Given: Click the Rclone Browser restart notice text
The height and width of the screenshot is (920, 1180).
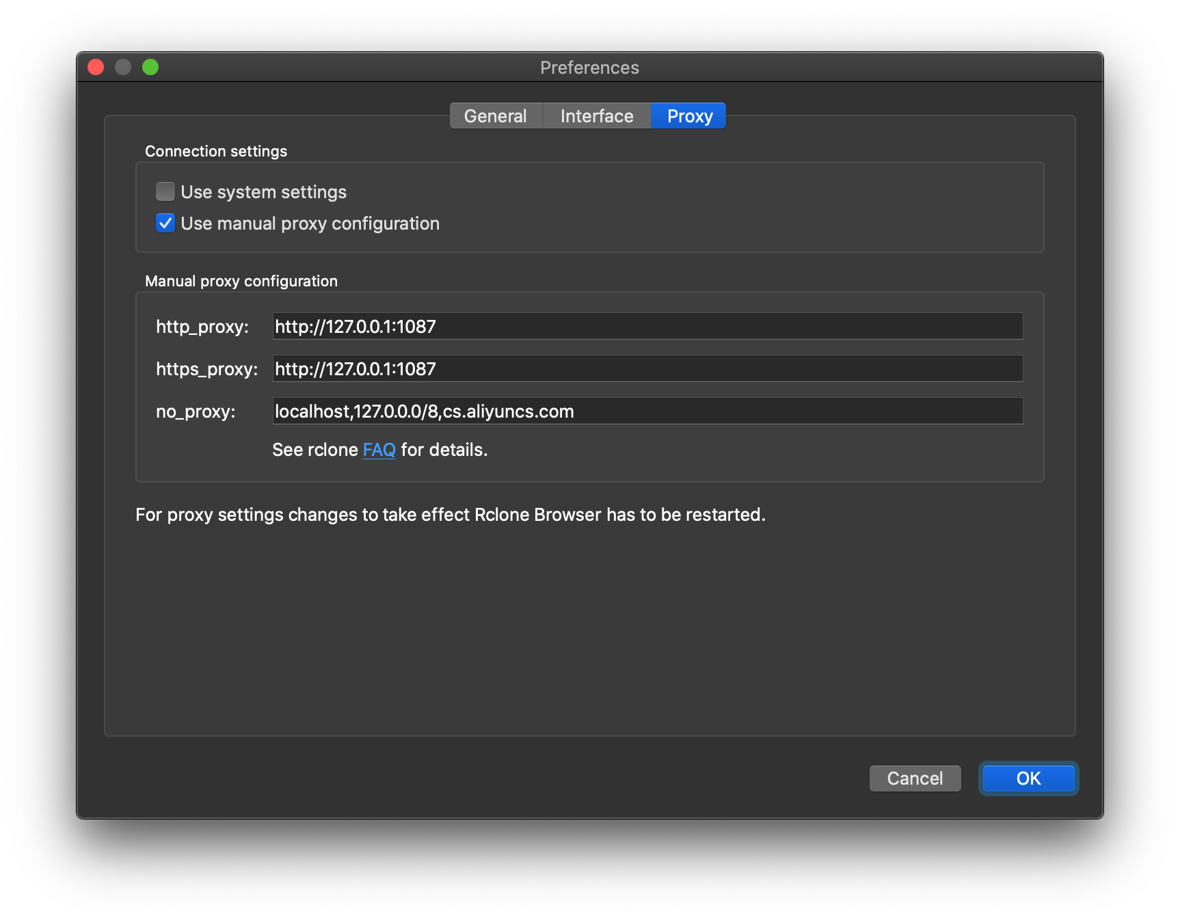Looking at the screenshot, I should pyautogui.click(x=450, y=515).
